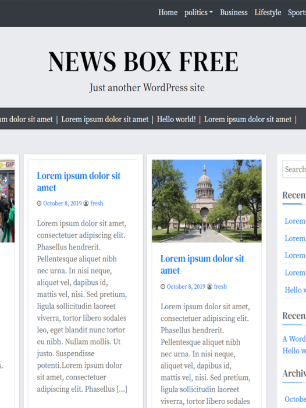Click the fresh author link in text-only card
The height and width of the screenshot is (408, 306).
97,203
